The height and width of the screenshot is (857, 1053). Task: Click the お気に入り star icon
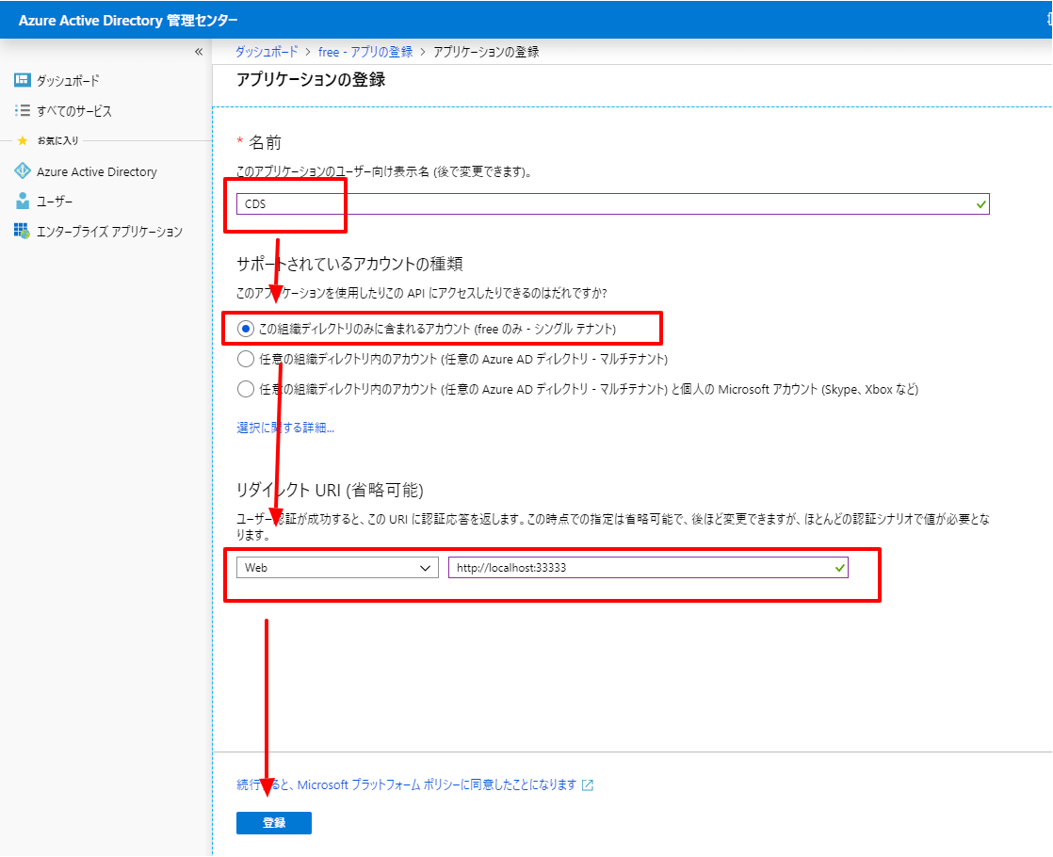[23, 140]
